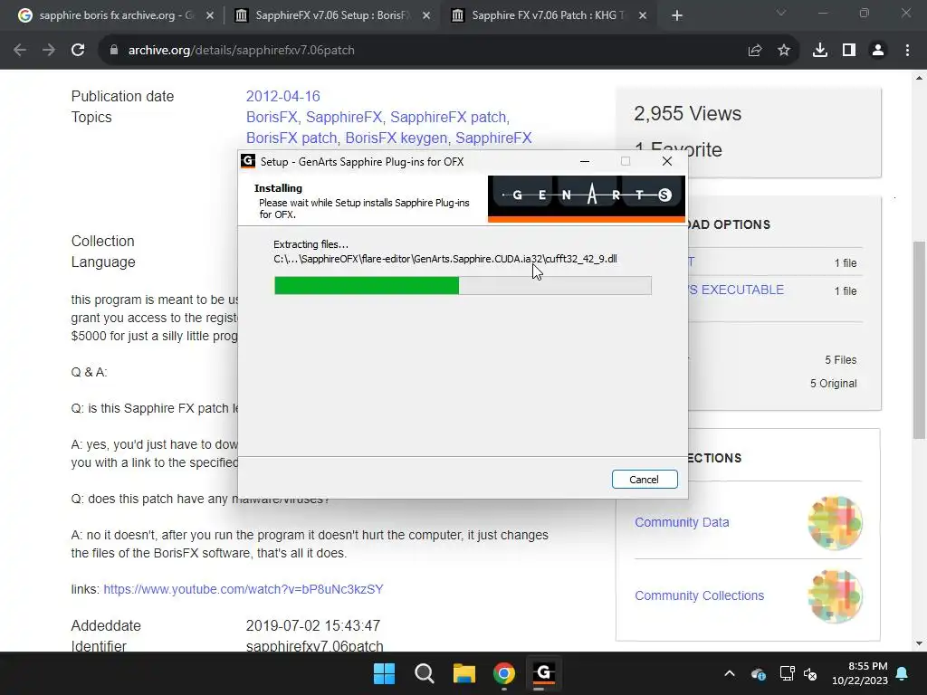This screenshot has height=695, width=927.
Task: Switch to SapphireFX v7.06 Setup tab
Action: [332, 16]
